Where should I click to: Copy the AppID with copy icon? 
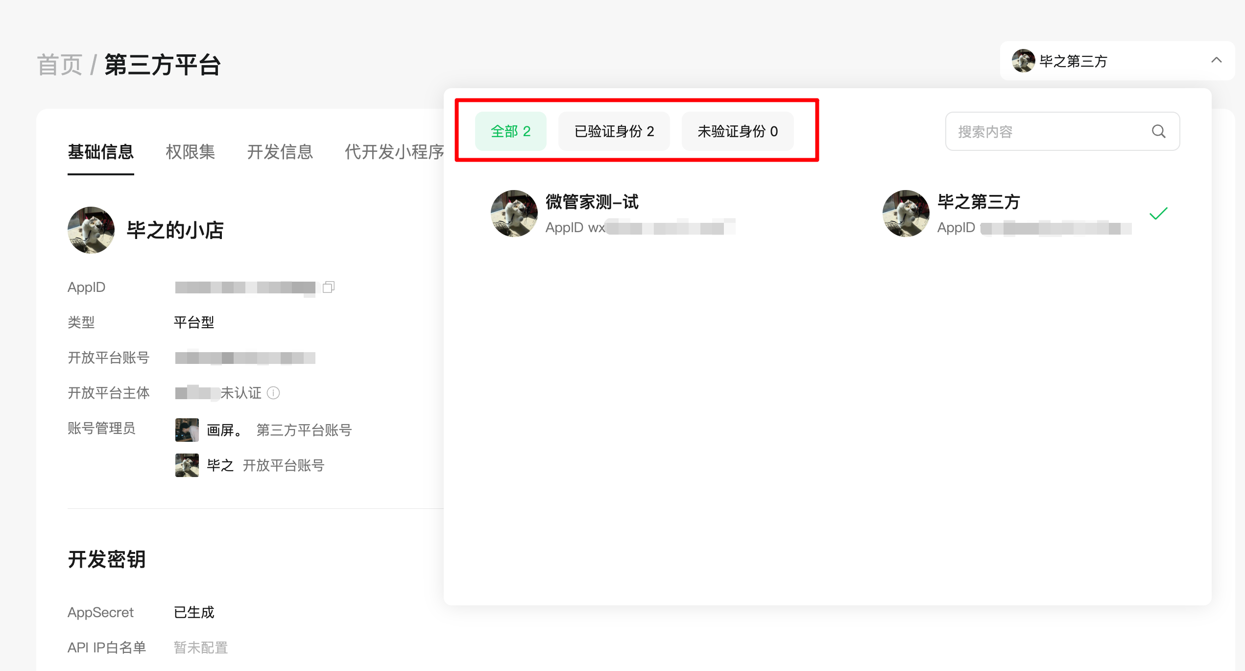[329, 287]
